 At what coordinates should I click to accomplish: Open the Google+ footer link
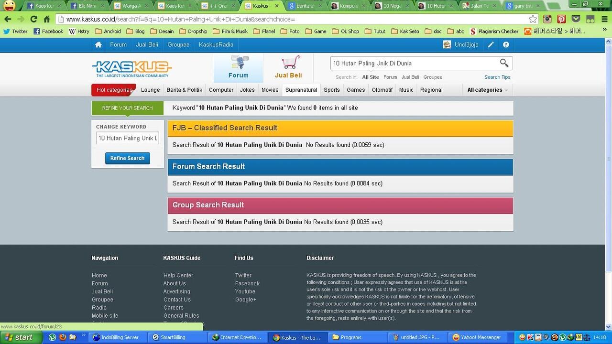pyautogui.click(x=245, y=300)
